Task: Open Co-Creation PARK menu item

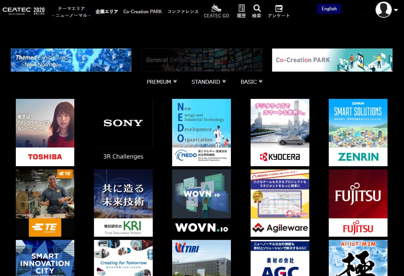Action: click(142, 12)
